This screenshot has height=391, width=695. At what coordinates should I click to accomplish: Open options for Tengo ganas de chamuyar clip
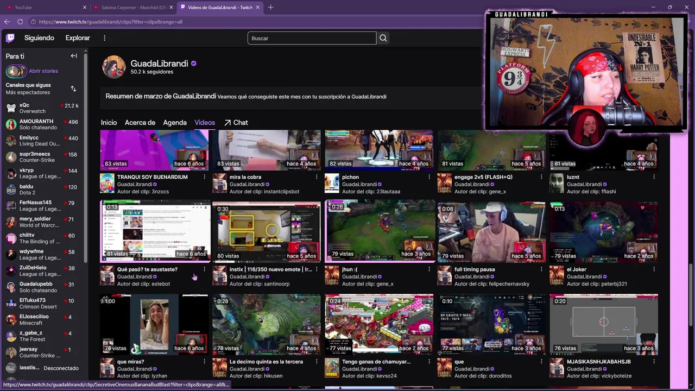coord(429,362)
